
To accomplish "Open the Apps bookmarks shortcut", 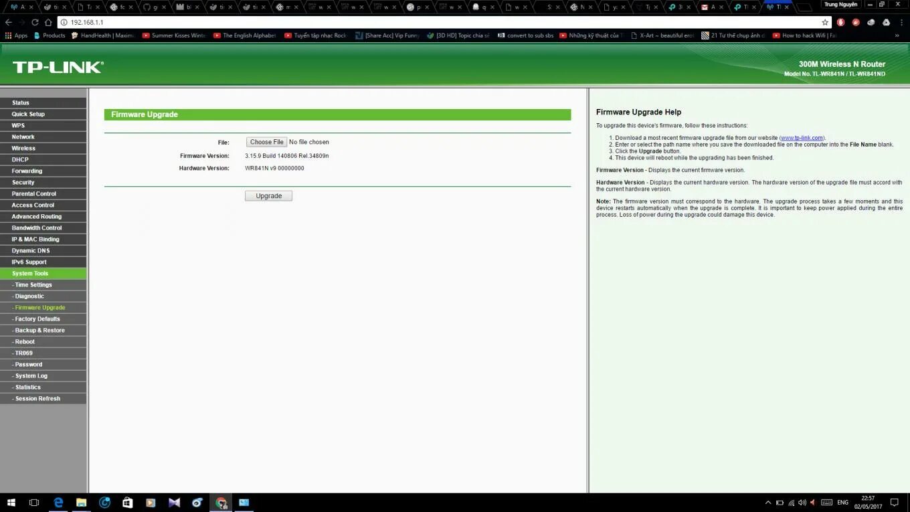I will [17, 35].
